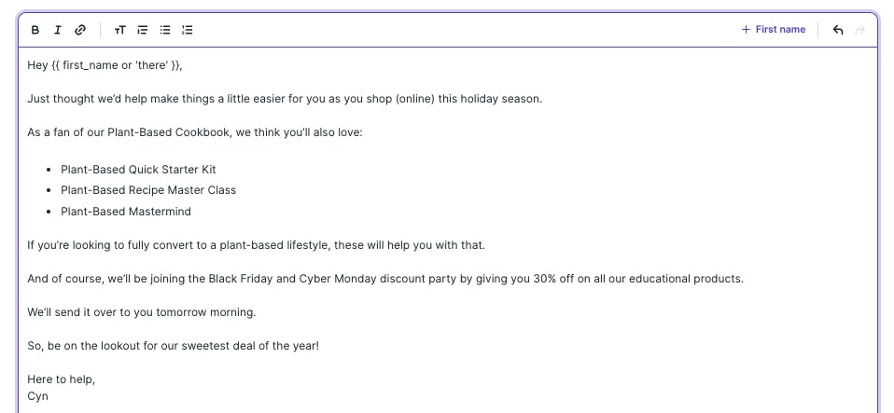The image size is (894, 413).
Task: Open the text size (tT) option
Action: (119, 30)
